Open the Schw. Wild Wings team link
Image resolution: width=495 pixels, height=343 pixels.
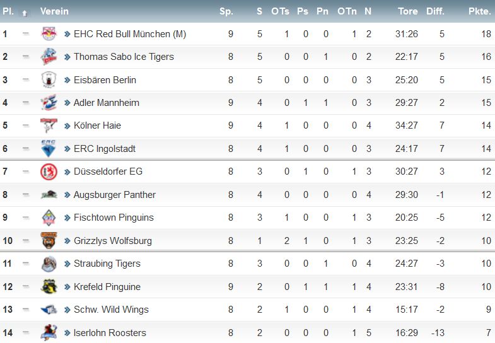tap(111, 310)
